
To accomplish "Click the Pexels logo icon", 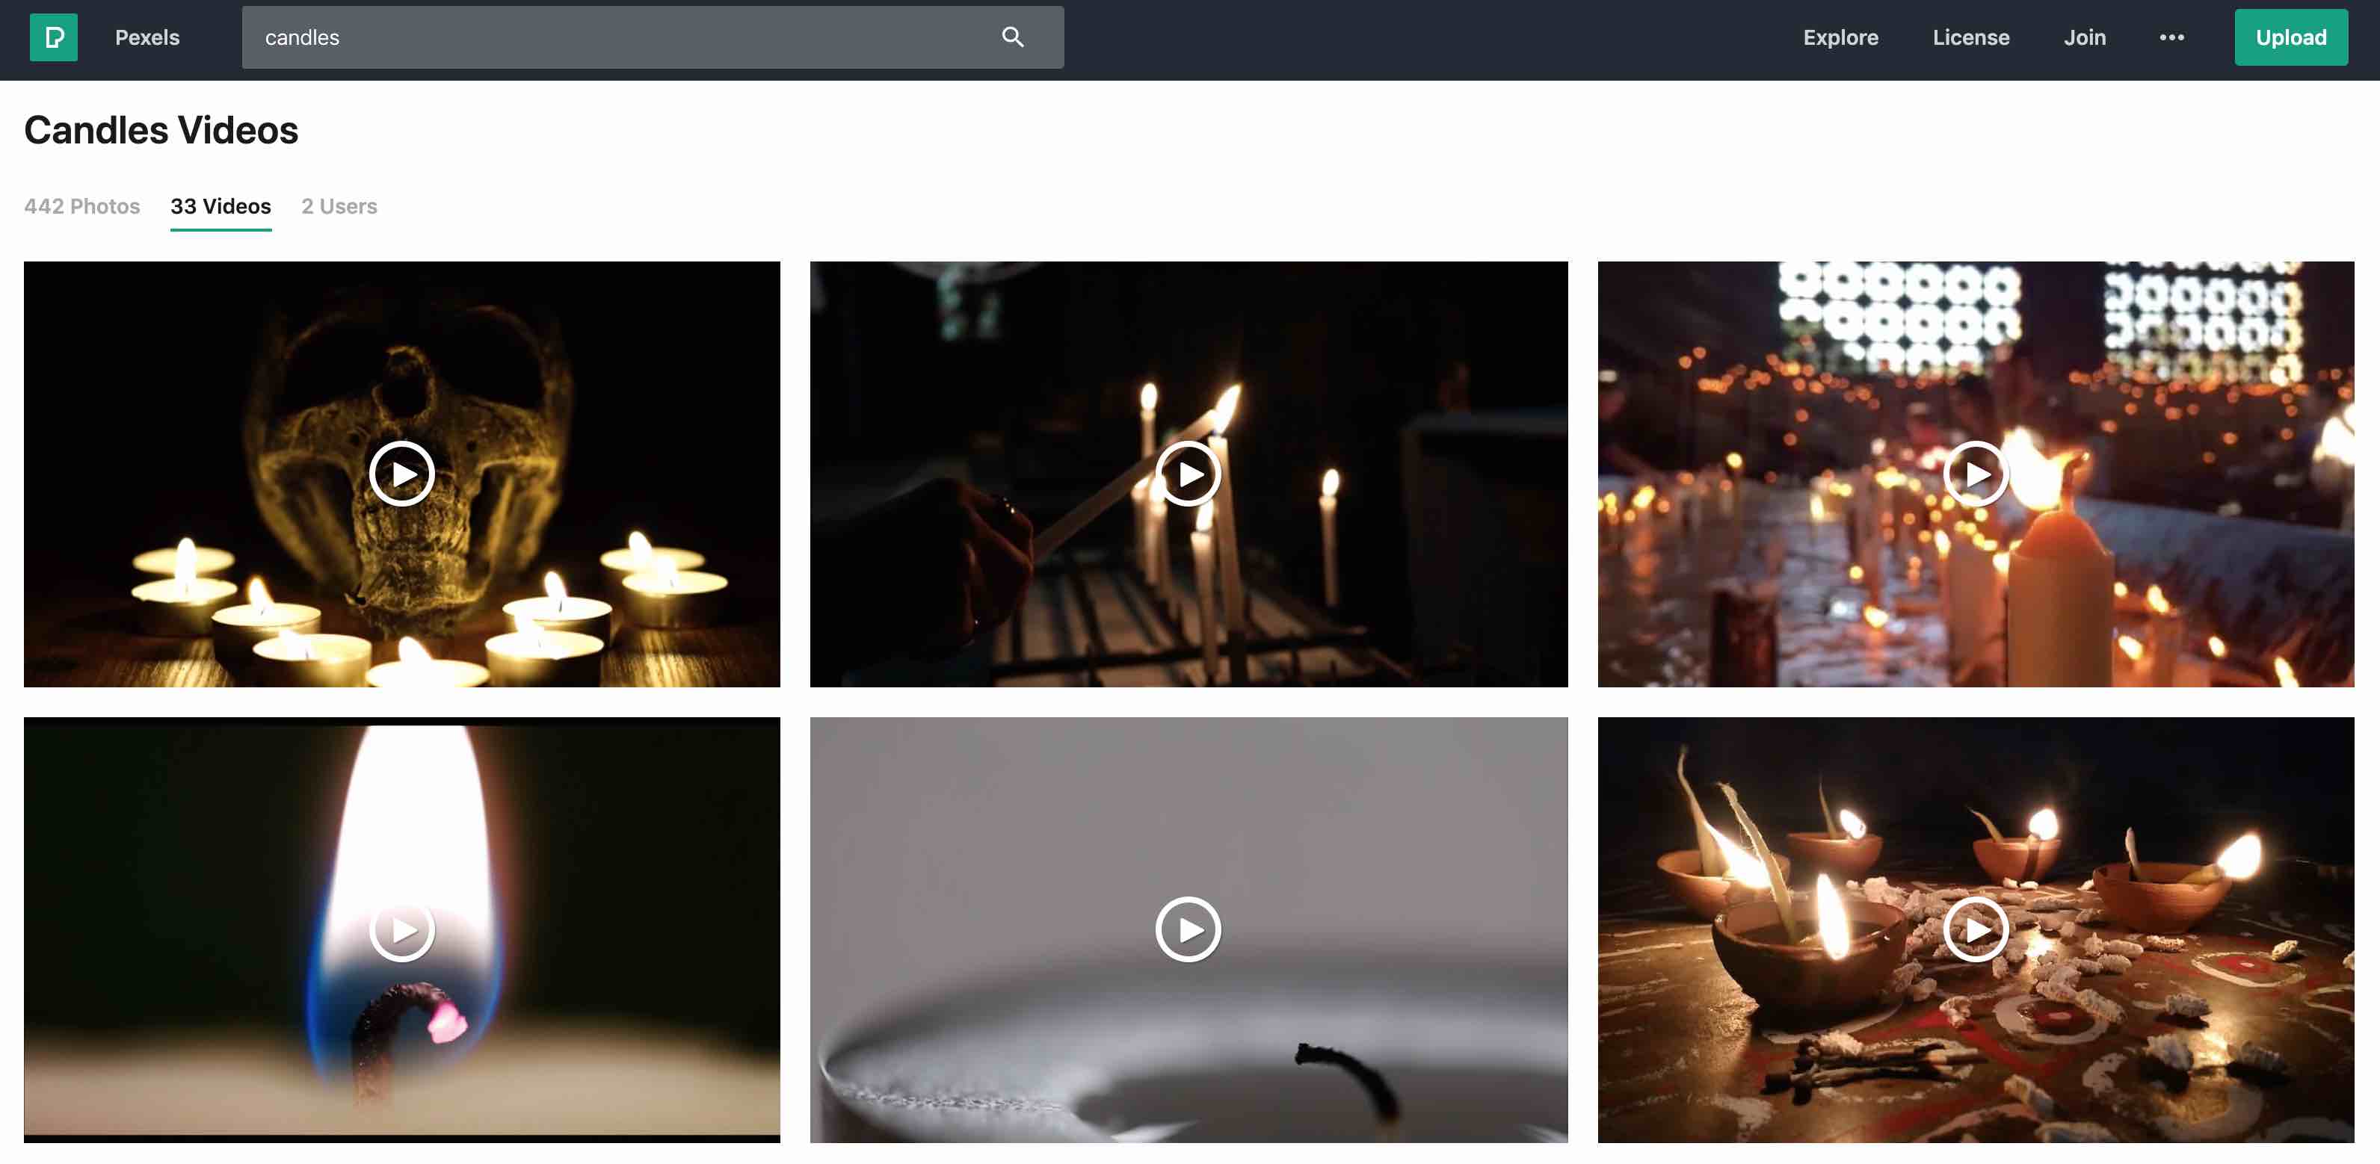I will pos(53,37).
